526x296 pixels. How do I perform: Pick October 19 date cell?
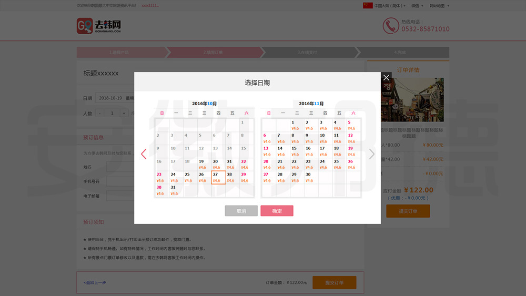coord(204,165)
